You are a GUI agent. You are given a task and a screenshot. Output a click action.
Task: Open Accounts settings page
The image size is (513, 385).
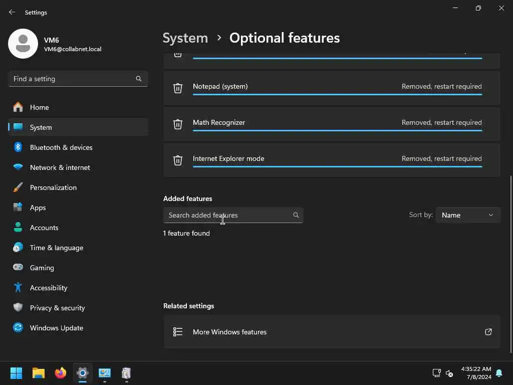point(78,227)
